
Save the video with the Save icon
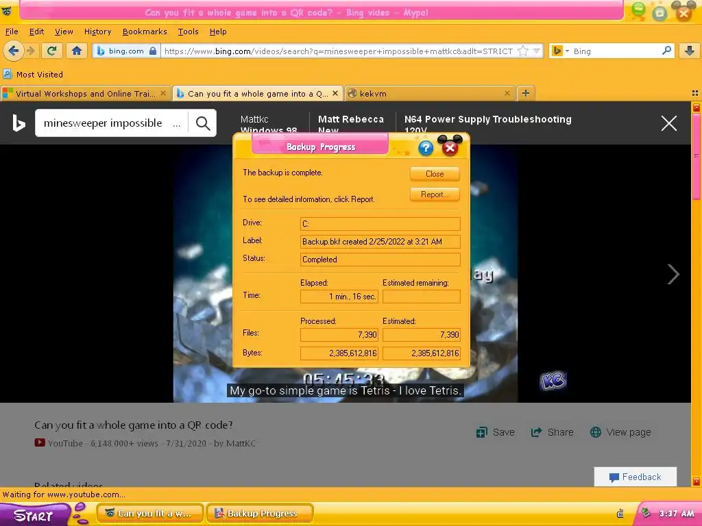495,433
